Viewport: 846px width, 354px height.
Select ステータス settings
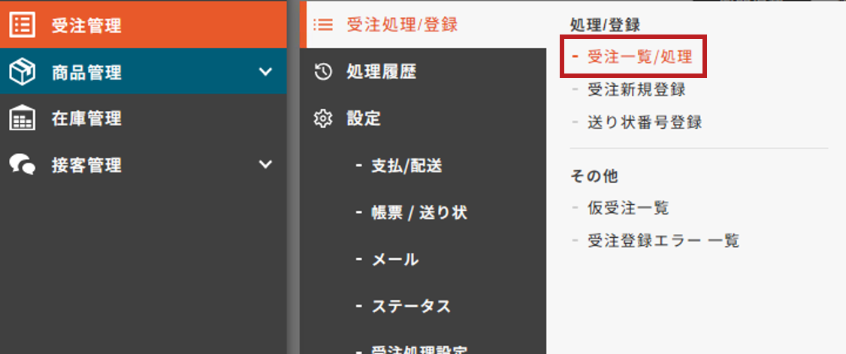click(x=411, y=306)
